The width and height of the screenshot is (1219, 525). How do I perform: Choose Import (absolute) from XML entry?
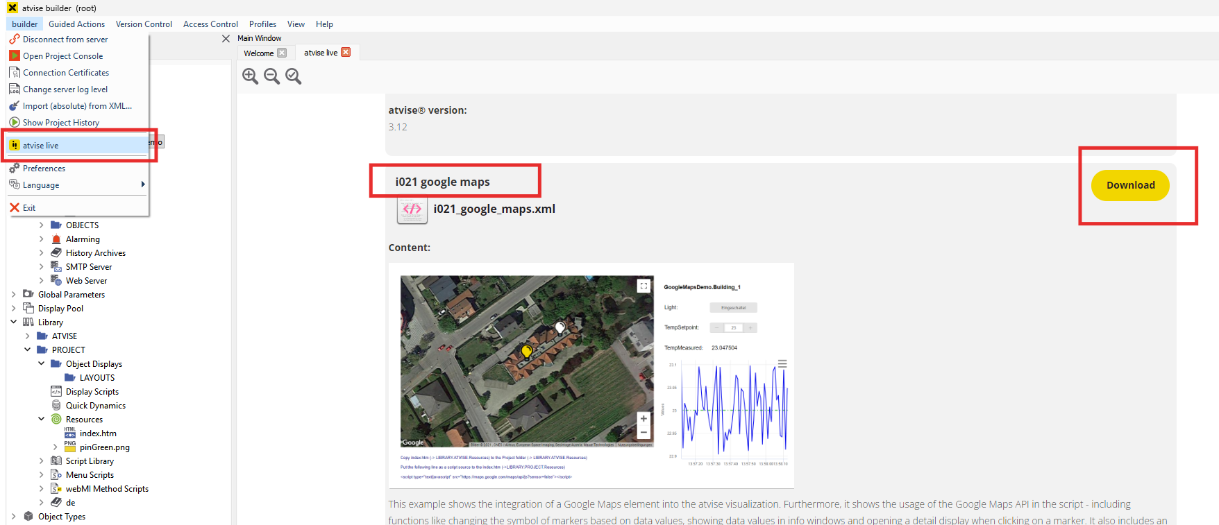(x=77, y=106)
